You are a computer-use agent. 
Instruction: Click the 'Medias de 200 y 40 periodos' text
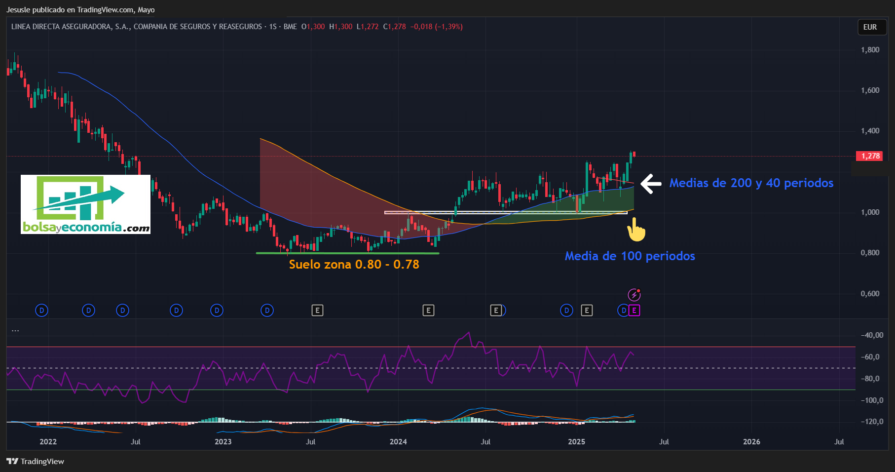tap(751, 183)
